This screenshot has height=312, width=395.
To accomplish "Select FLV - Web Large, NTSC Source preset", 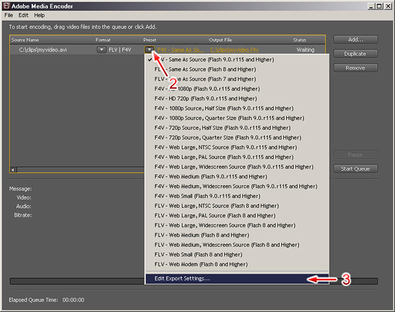I will (x=237, y=206).
